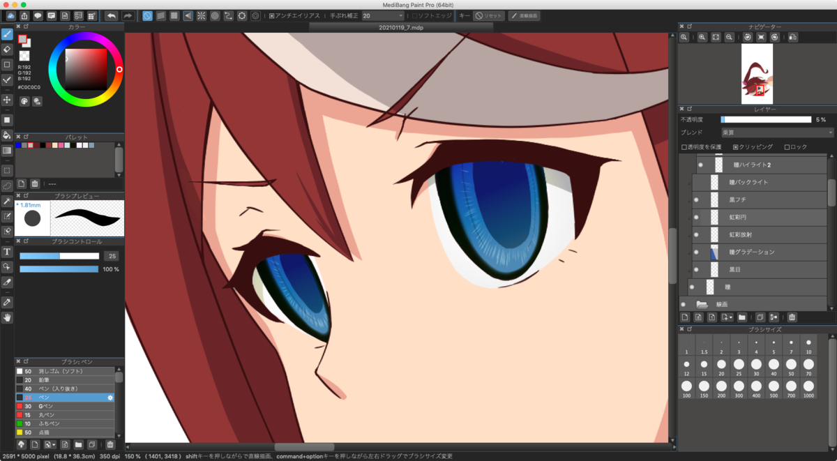Viewport: 837px width, 461px height.
Task: Select the 消しゴム(ソフト) brush
Action: point(65,371)
